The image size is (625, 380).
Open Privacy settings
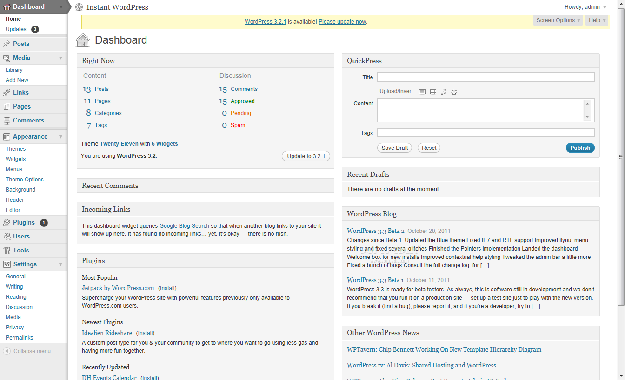coord(14,328)
